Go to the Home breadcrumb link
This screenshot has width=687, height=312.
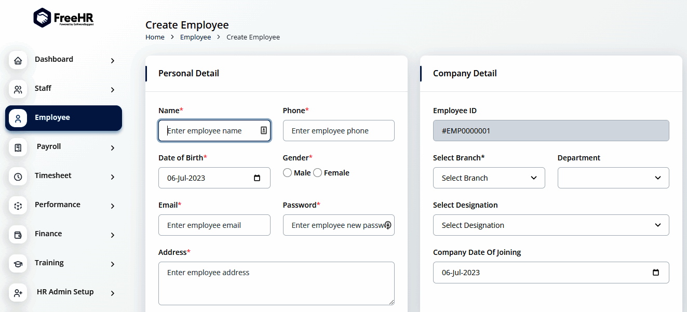click(155, 37)
